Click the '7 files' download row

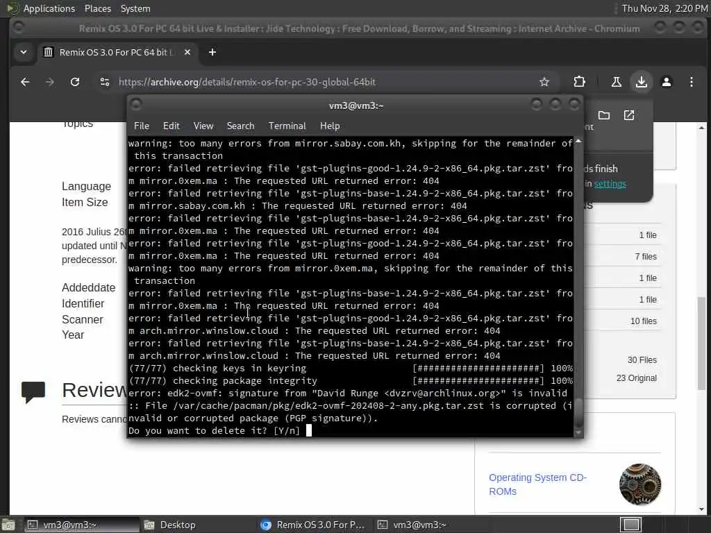coord(623,257)
